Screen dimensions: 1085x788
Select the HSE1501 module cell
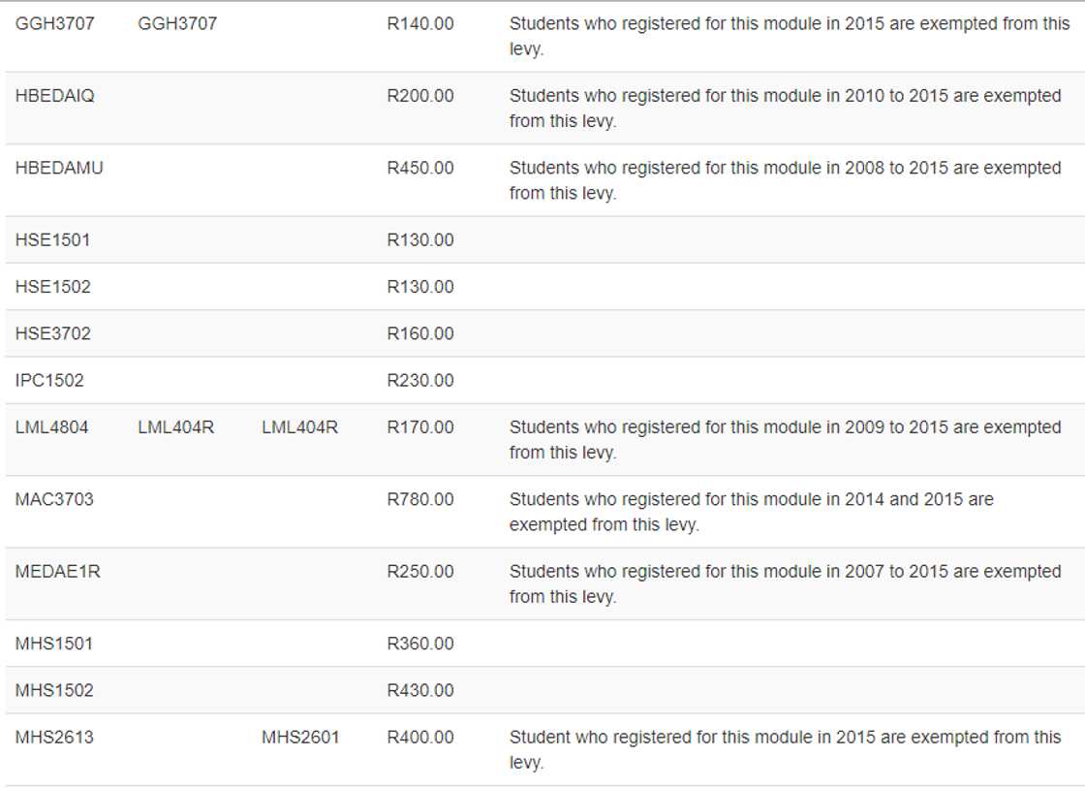[x=53, y=239]
